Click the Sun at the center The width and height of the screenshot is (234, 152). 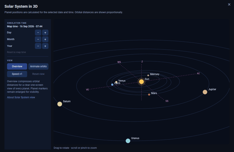(141, 82)
